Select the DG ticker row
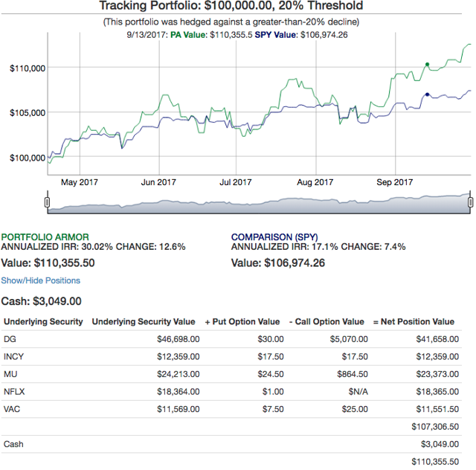This screenshot has height=470, width=476. click(x=231, y=339)
